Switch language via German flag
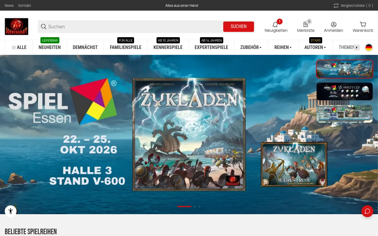 [369, 47]
